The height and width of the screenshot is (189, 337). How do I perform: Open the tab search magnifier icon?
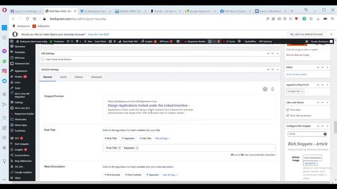coord(306,10)
